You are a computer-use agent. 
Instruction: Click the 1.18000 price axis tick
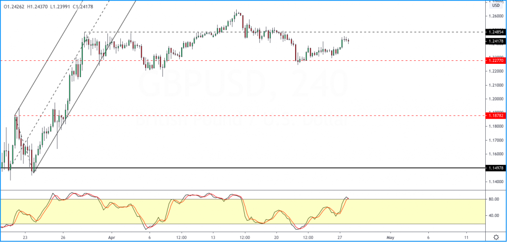[x=496, y=126]
